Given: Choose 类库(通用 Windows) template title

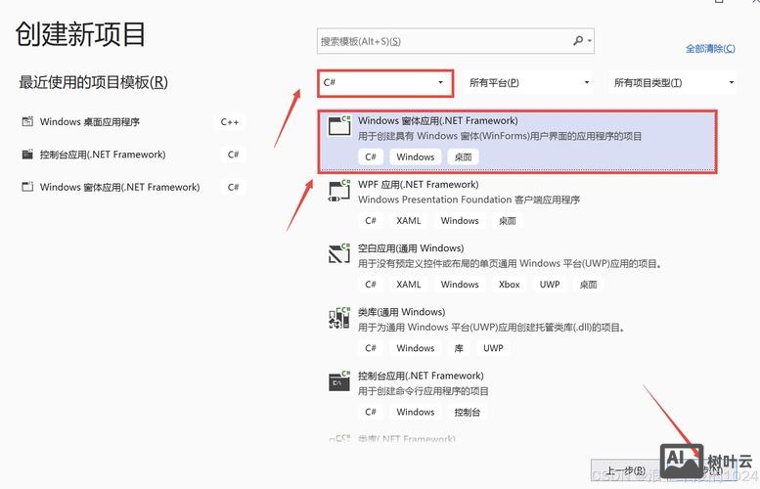Looking at the screenshot, I should coord(402,312).
